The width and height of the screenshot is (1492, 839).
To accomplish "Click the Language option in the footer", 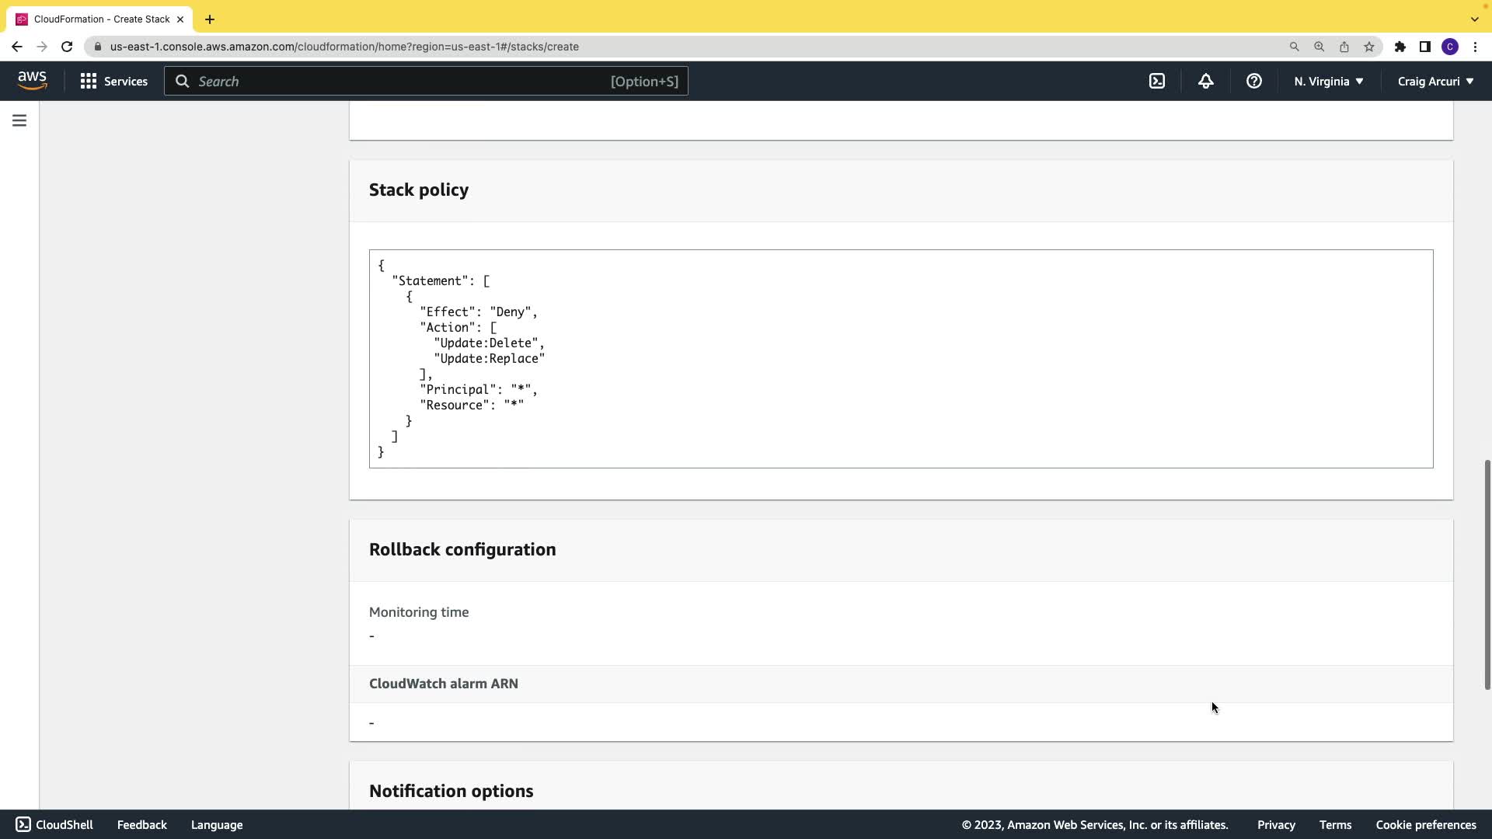I will pos(217,825).
